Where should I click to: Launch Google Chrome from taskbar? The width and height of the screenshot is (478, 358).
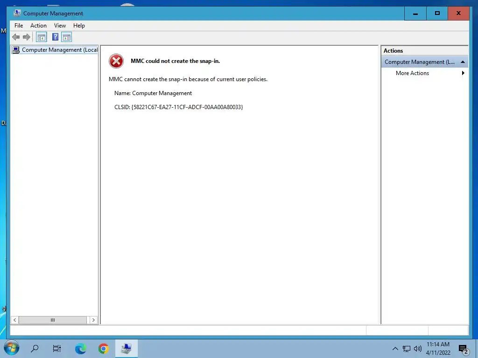[x=103, y=348]
